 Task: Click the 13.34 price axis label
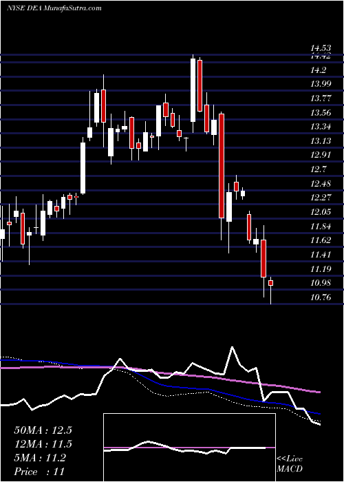[321, 127]
